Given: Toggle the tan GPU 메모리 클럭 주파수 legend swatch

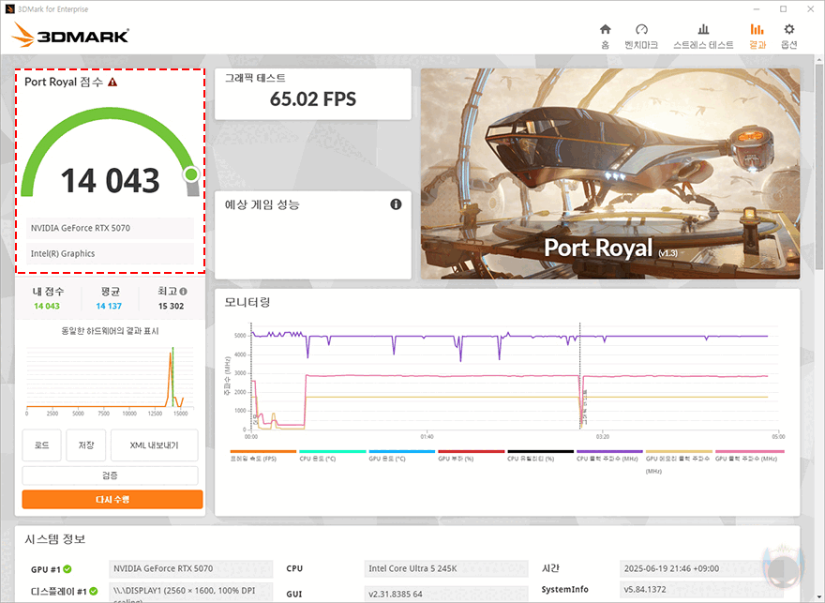Looking at the screenshot, I should tap(680, 451).
